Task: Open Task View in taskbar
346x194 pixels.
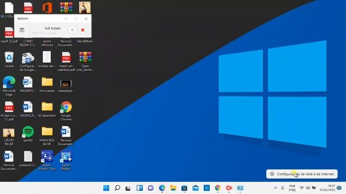Action: click(128, 188)
